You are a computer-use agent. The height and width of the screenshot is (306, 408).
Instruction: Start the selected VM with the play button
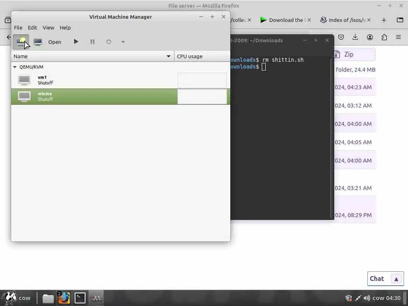pos(76,41)
